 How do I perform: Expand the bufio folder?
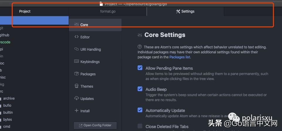tap(7, 106)
